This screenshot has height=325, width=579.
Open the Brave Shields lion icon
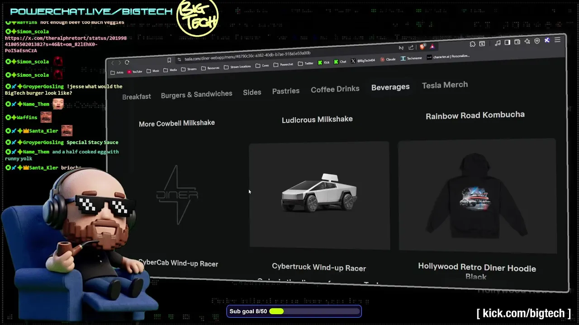click(422, 46)
